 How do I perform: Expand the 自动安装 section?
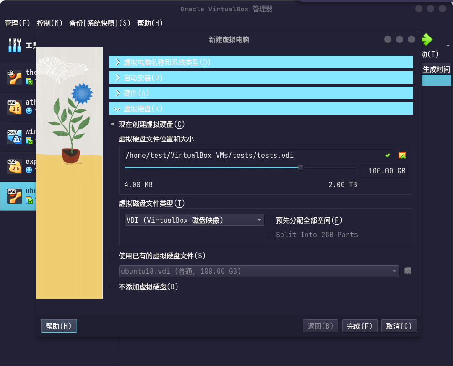(x=261, y=78)
